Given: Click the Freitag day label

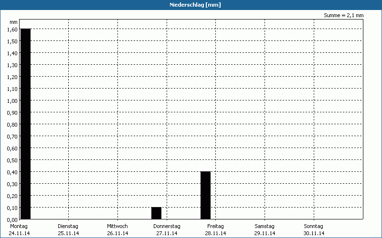Looking at the screenshot, I should click(215, 226).
